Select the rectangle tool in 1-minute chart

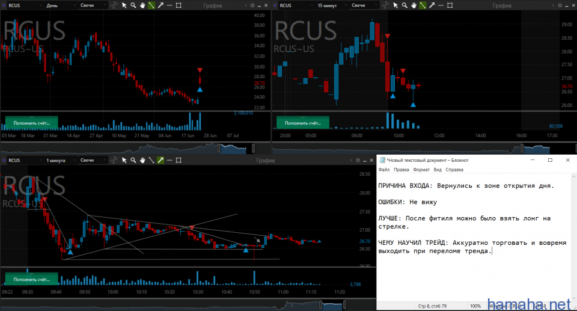pos(179,160)
